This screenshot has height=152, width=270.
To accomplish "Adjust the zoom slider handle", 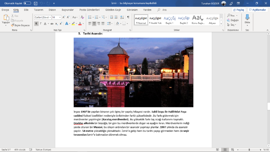I will 249,150.
